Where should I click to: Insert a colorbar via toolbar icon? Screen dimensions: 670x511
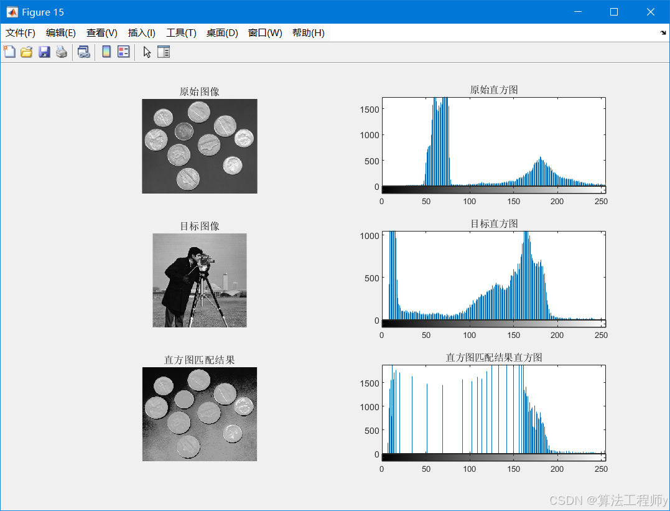coord(106,52)
